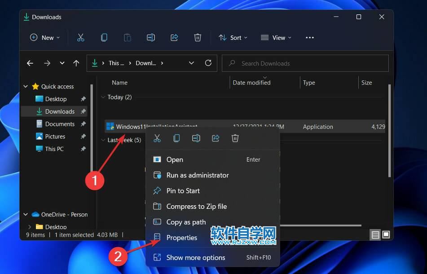Expand the Desktop folder under OneDrive

pos(30,226)
